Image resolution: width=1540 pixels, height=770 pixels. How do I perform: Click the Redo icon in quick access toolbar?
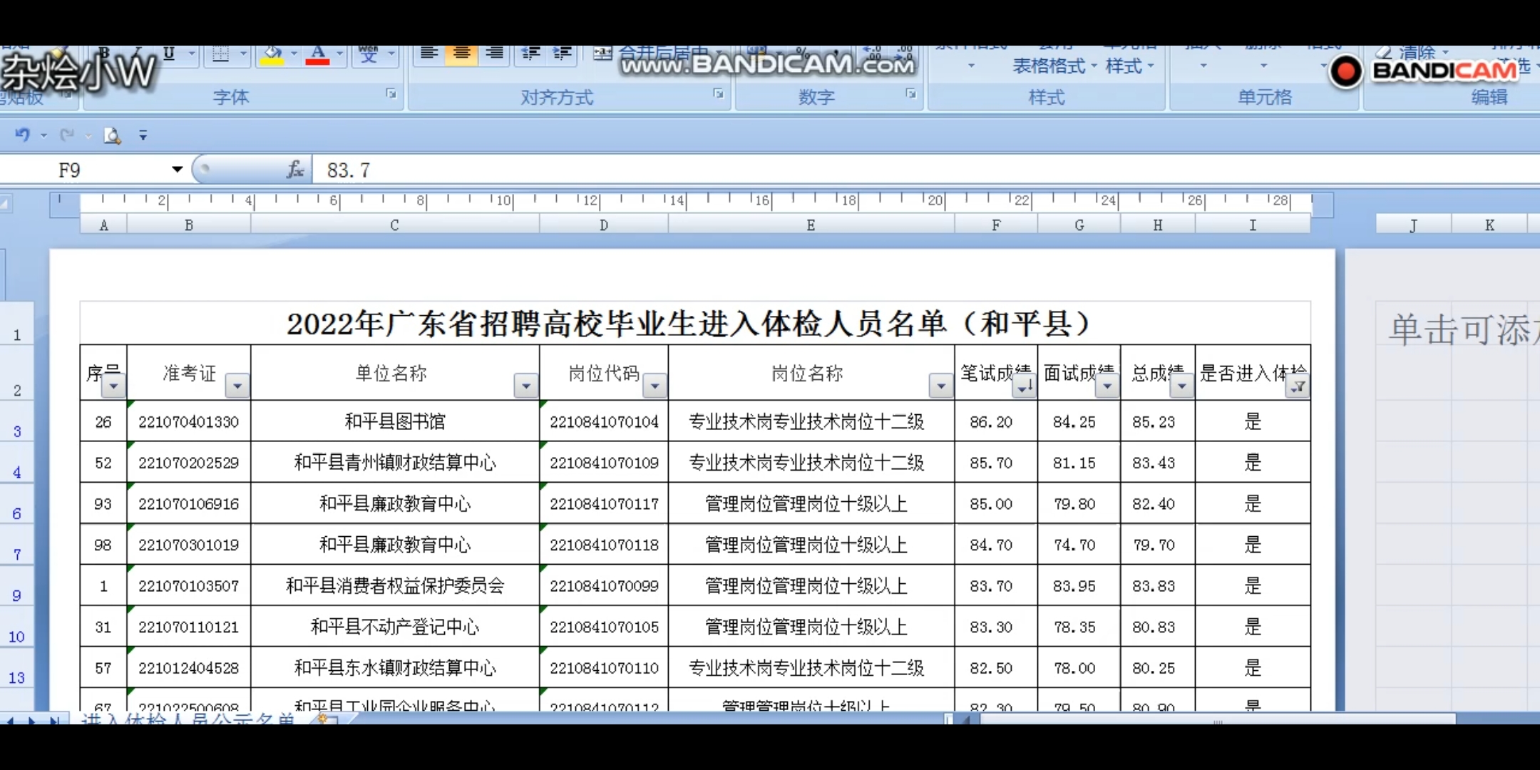(67, 135)
